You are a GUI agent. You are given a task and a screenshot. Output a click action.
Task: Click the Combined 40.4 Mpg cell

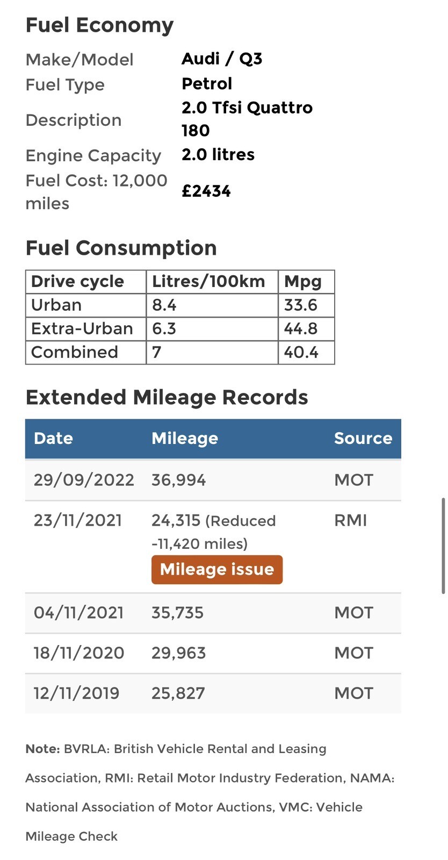(306, 352)
